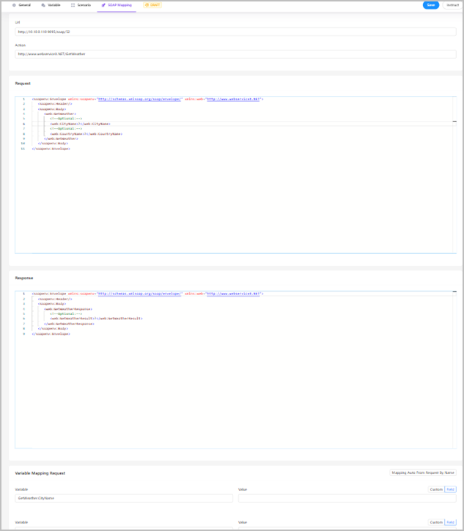Place cursor on Request web:CountryName line
464x531 pixels.
86,134
